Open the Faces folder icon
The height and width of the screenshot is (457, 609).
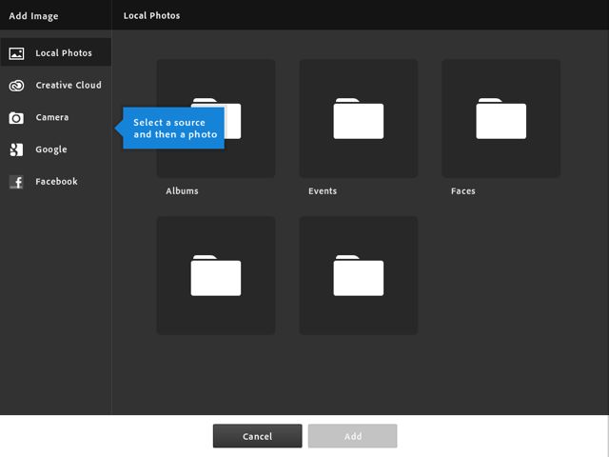(x=501, y=118)
